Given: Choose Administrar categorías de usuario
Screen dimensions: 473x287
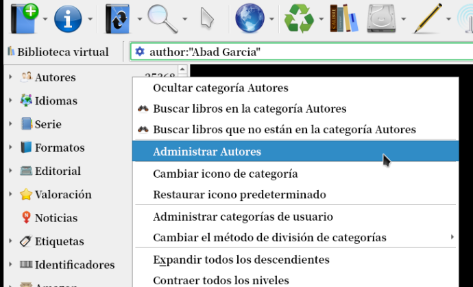Looking at the screenshot, I should point(295,217).
